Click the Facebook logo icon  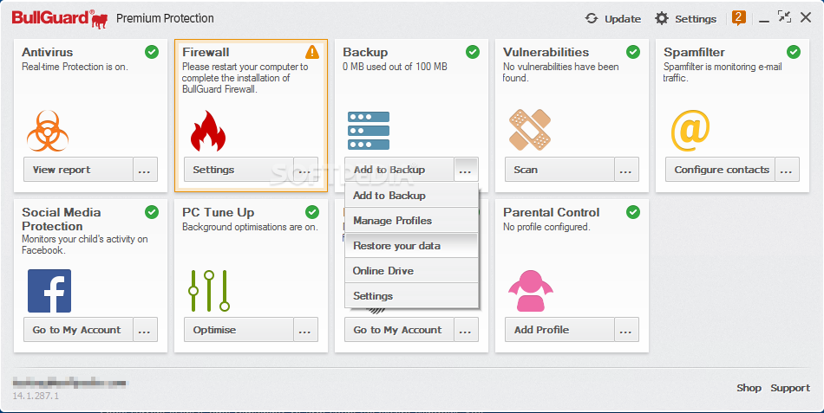click(49, 291)
